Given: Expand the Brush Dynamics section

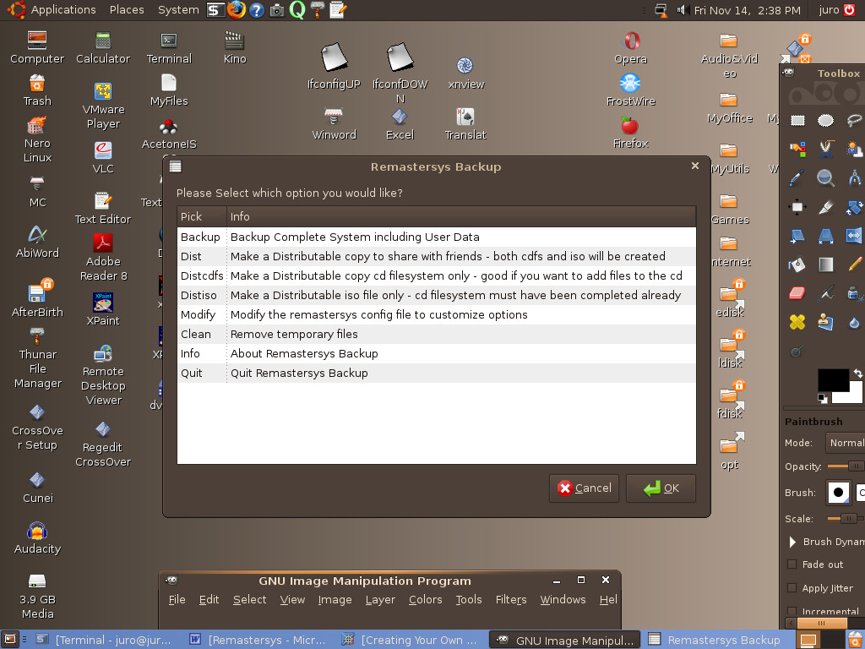Looking at the screenshot, I should (793, 542).
